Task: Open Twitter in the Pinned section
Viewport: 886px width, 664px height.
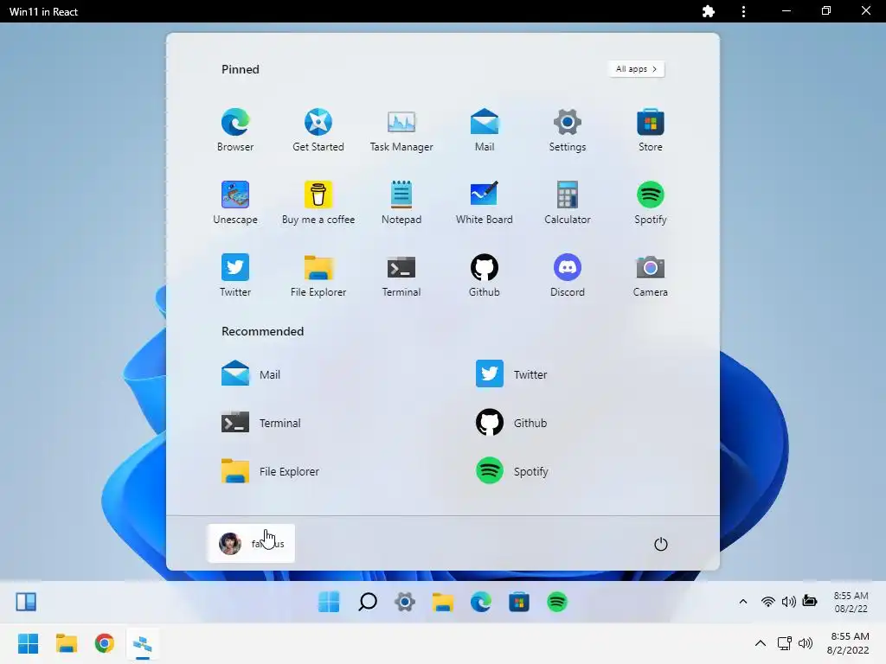Action: (235, 276)
